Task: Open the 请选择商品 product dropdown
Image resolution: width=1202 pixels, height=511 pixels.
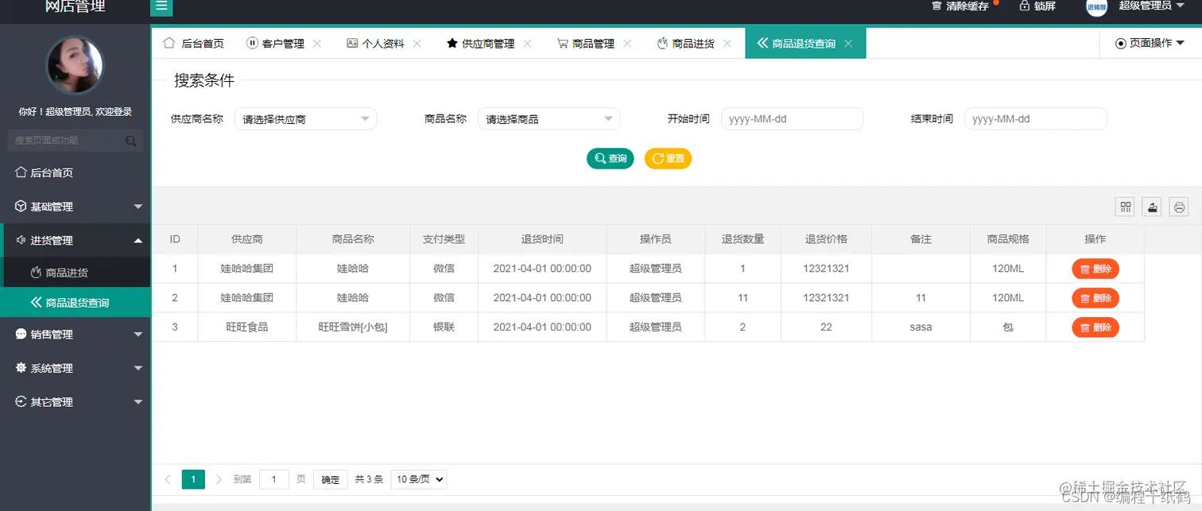Action: 549,119
